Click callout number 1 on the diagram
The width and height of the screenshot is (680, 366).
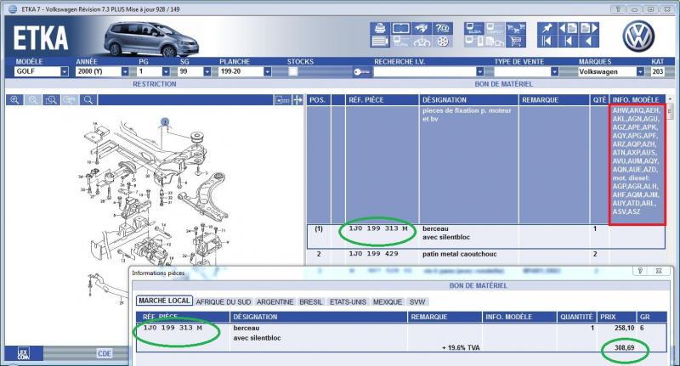(x=165, y=122)
